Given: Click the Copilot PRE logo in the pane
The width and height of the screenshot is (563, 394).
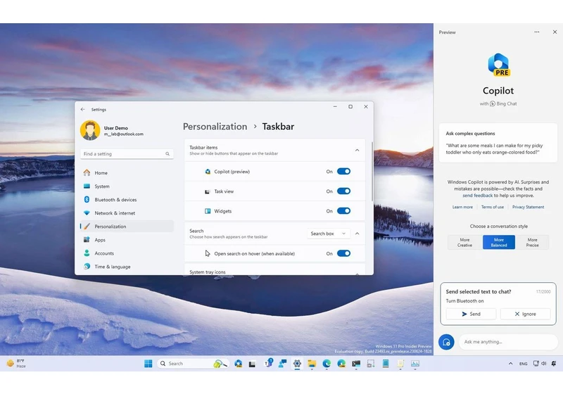Looking at the screenshot, I should coord(499,65).
